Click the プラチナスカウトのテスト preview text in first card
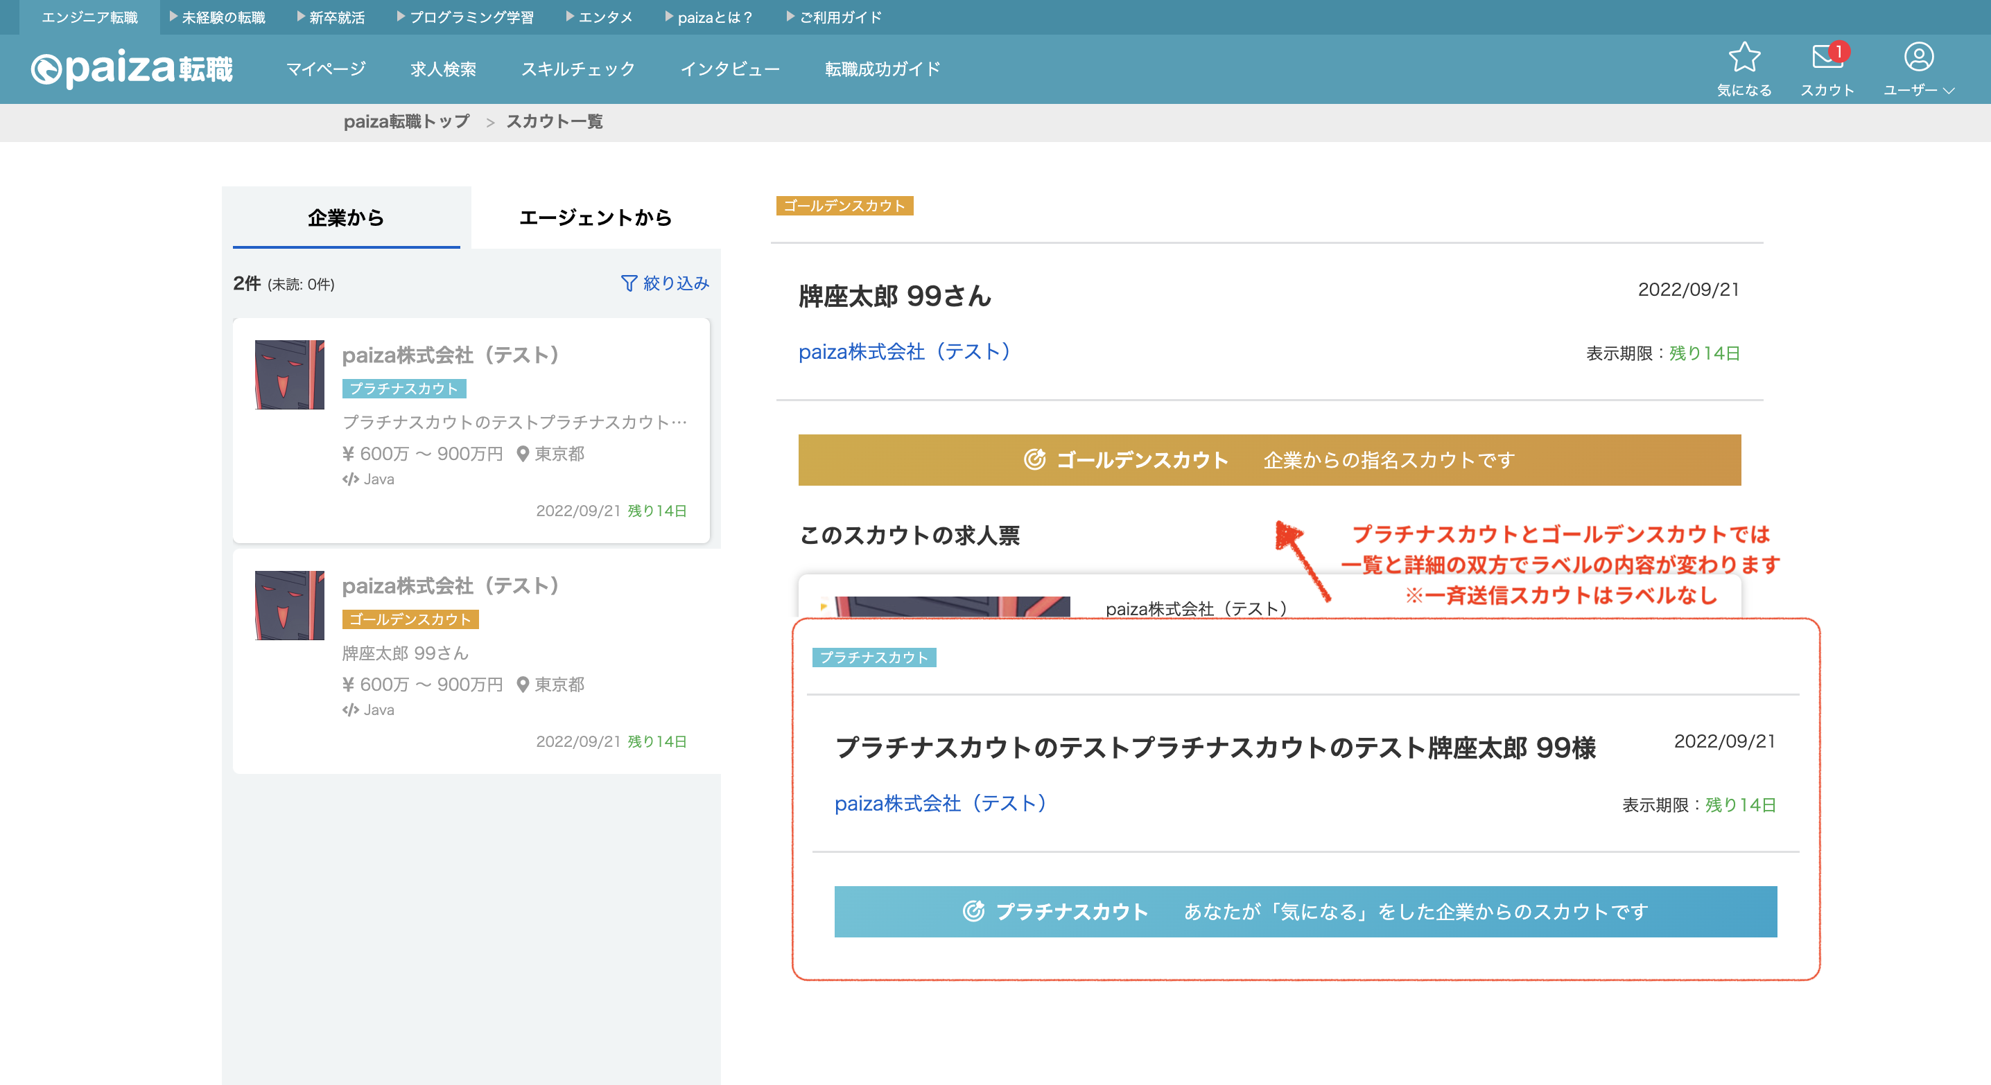This screenshot has width=1991, height=1085. pyautogui.click(x=515, y=422)
